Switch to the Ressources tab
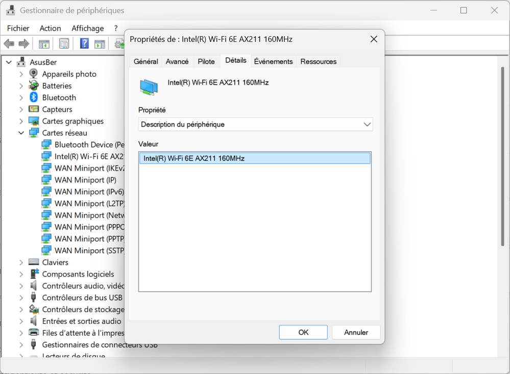Viewport: 510px width, 374px height. tap(319, 61)
